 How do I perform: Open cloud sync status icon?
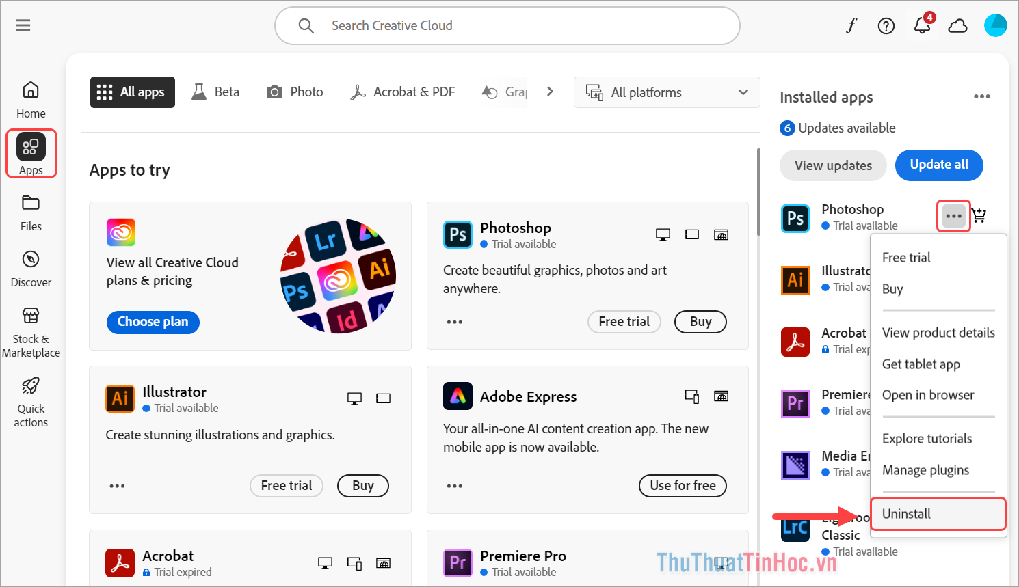tap(957, 26)
